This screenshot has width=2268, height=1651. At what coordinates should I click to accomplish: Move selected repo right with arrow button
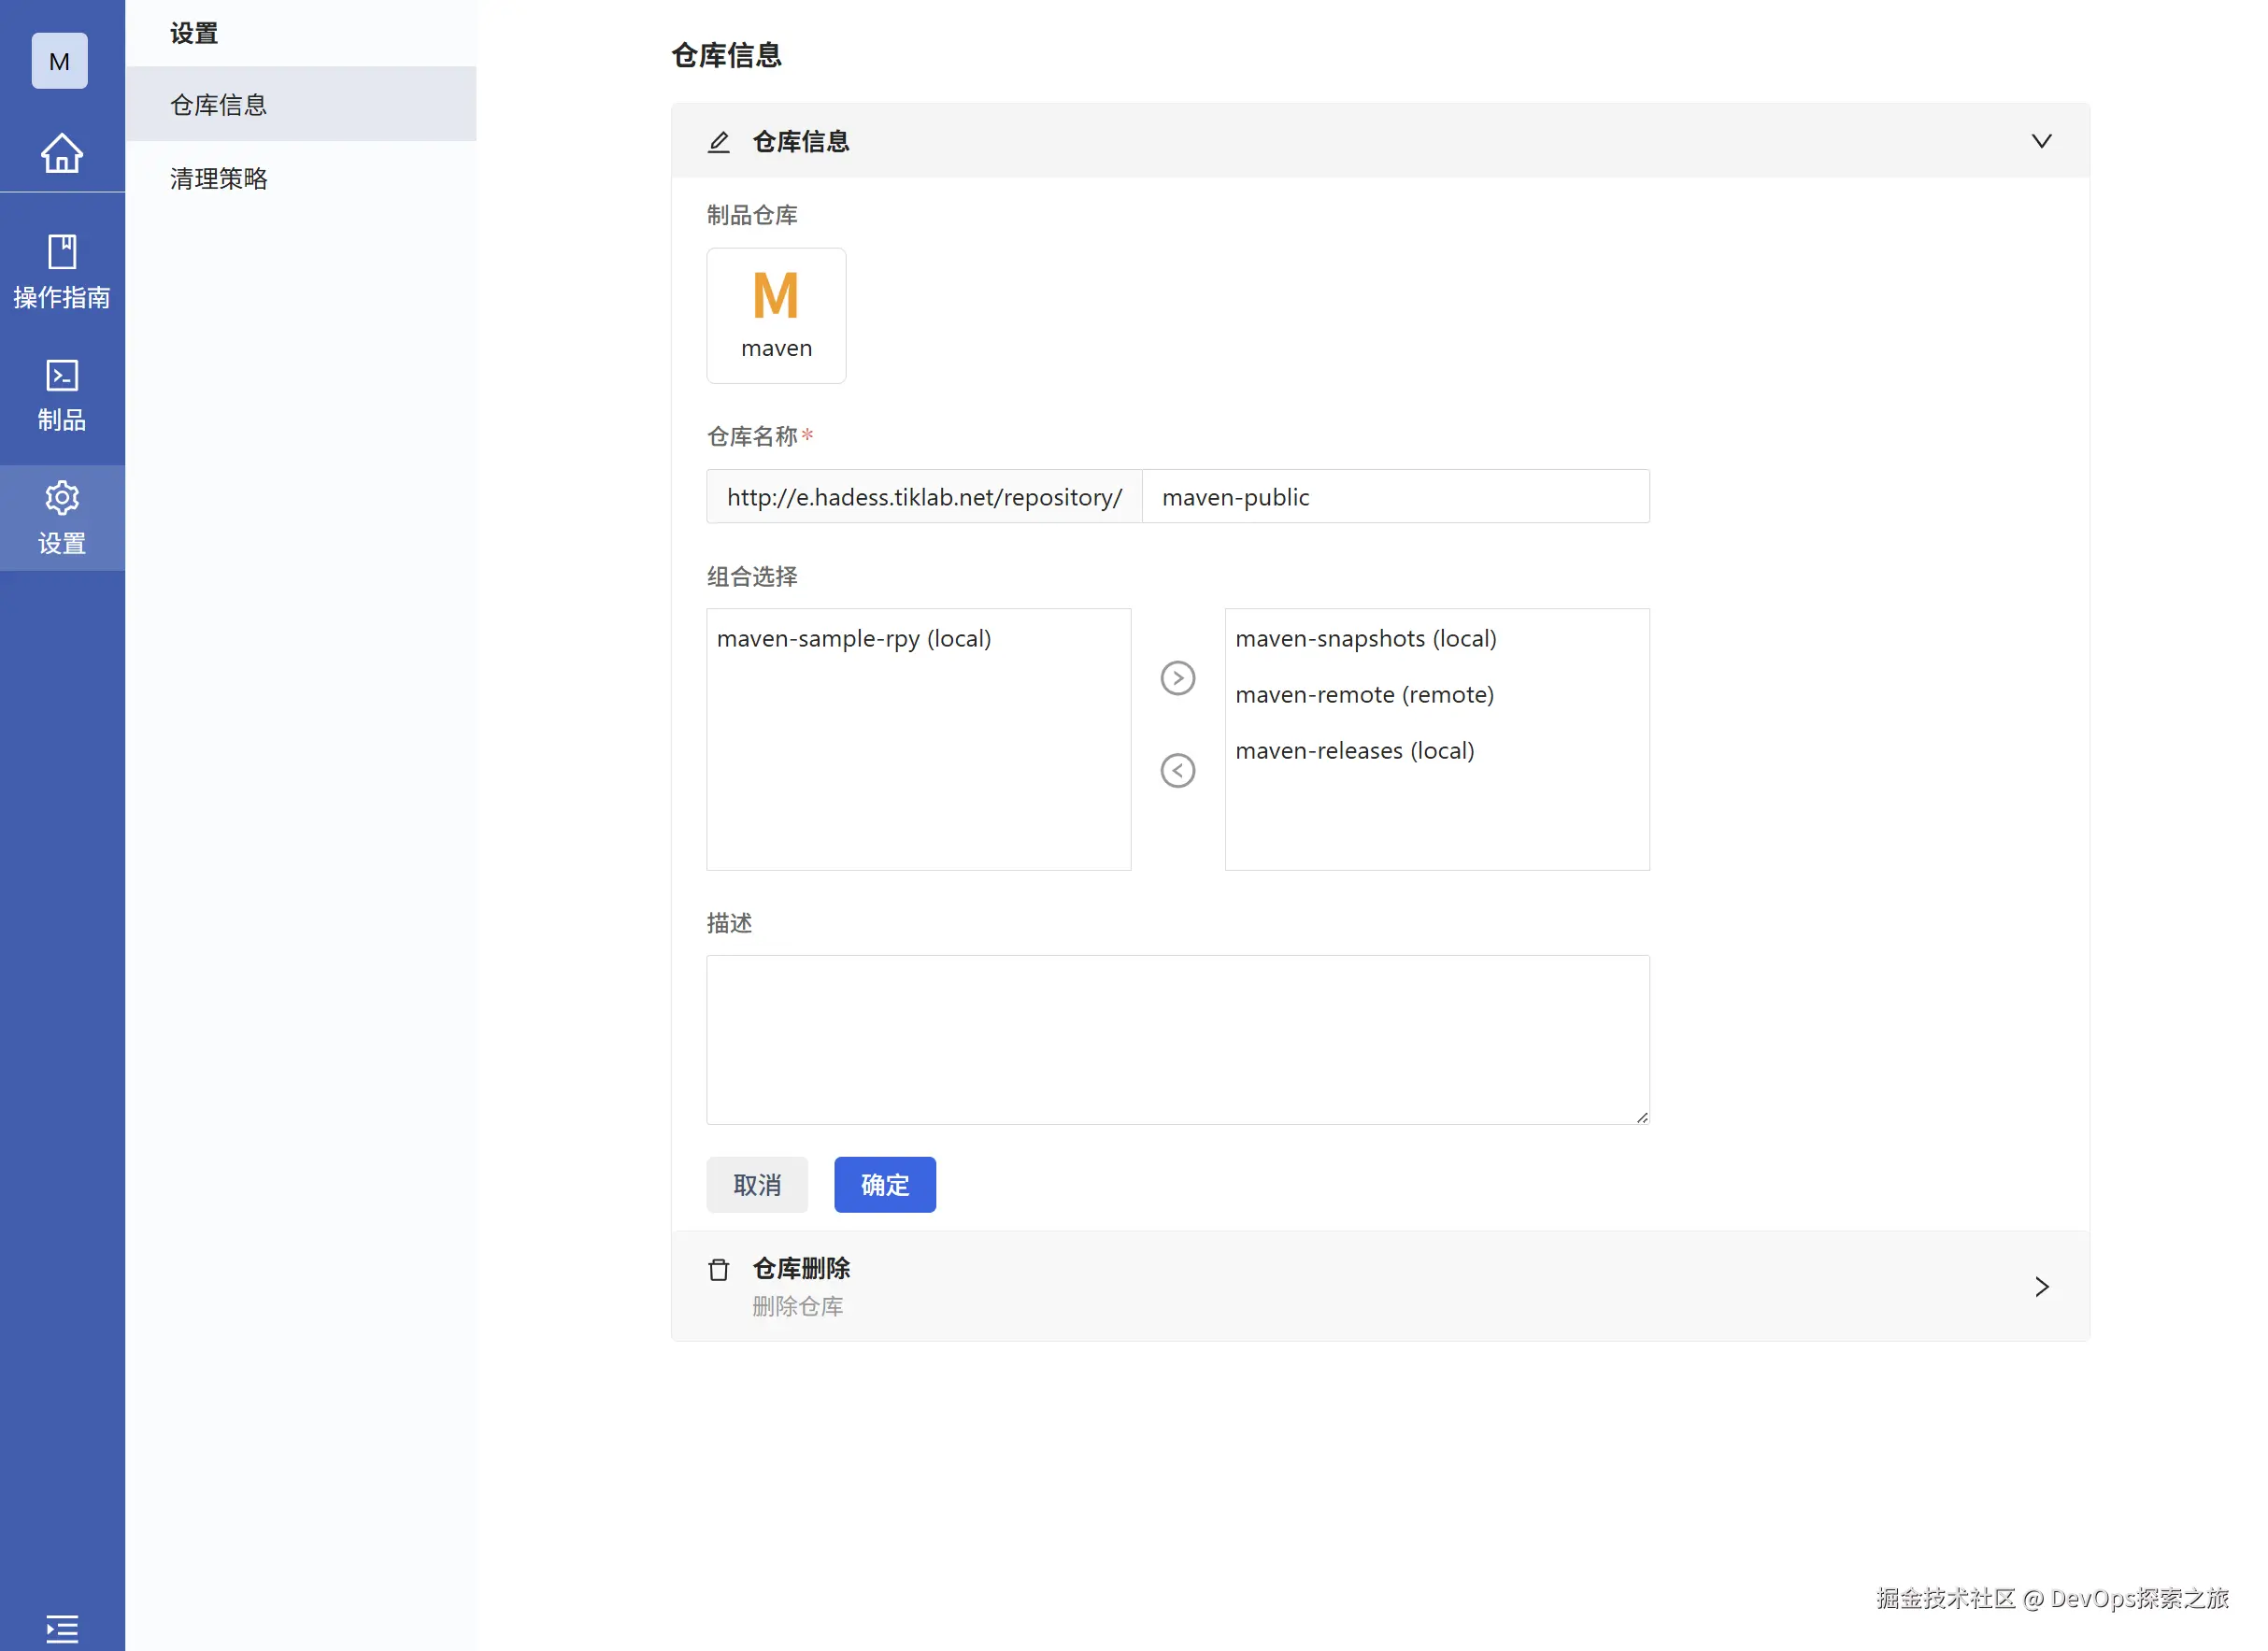pyautogui.click(x=1177, y=678)
